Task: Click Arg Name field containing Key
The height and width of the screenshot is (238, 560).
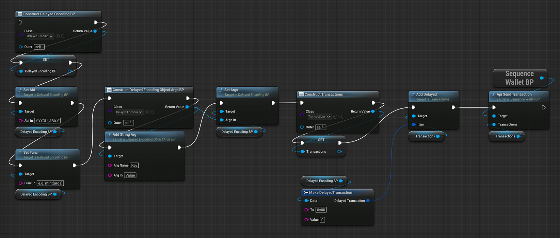Action: [x=134, y=166]
